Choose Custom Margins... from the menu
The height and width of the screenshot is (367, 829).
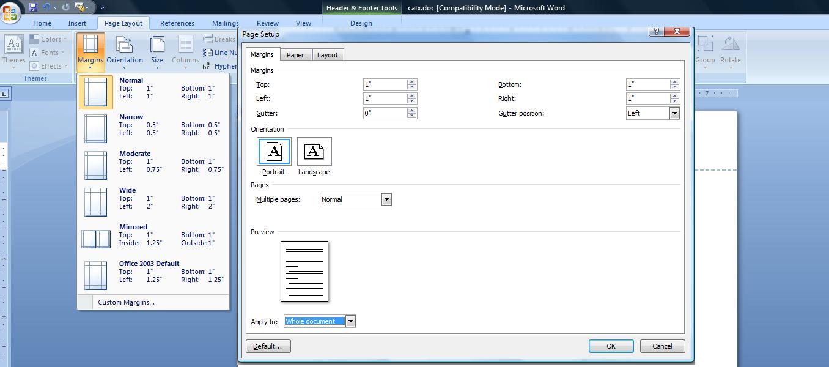click(153, 302)
